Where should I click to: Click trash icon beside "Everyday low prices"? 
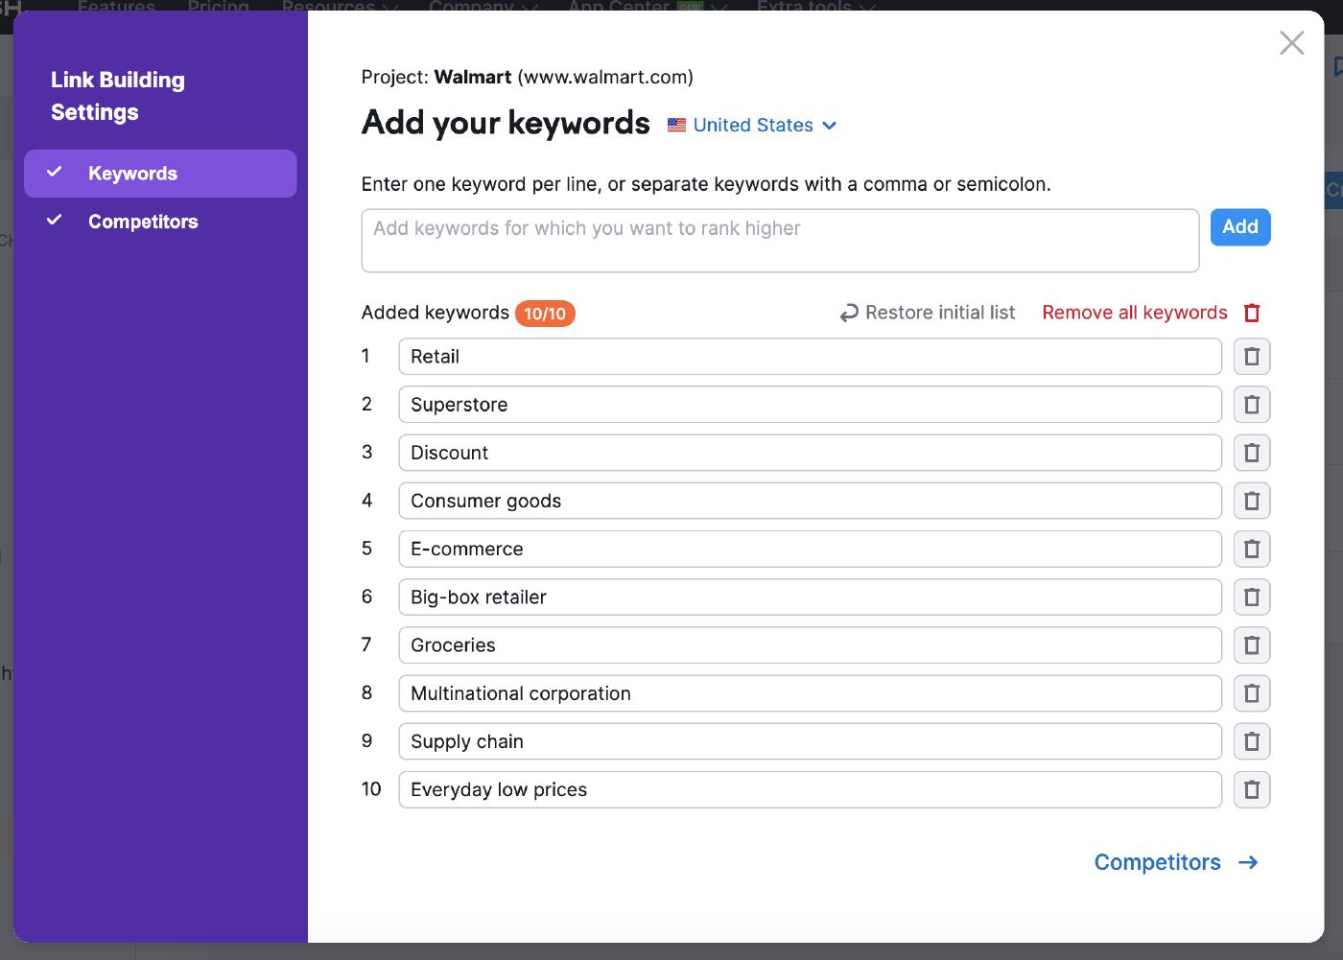pos(1252,788)
